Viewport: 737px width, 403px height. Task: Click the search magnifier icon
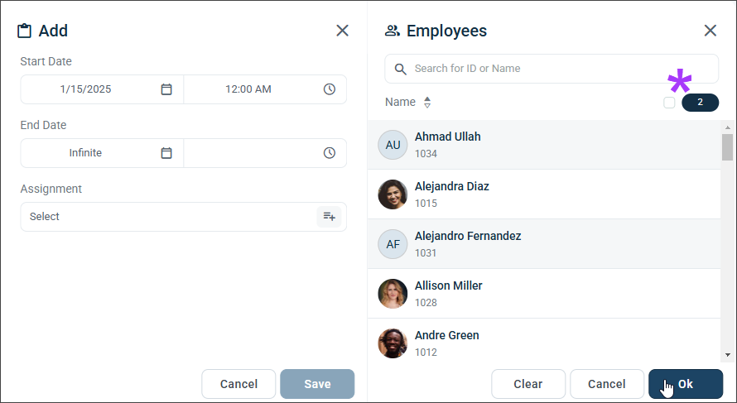click(401, 69)
